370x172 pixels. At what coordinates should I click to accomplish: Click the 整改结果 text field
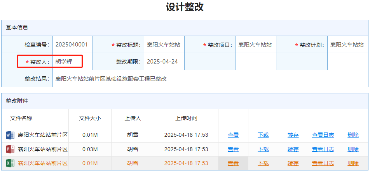coord(210,79)
